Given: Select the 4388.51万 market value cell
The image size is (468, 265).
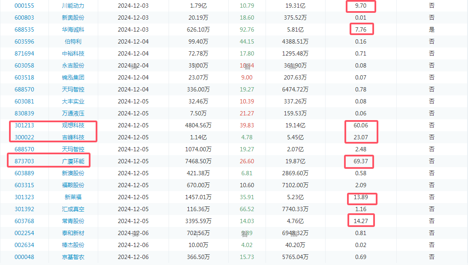Looking at the screenshot, I should point(295,41).
